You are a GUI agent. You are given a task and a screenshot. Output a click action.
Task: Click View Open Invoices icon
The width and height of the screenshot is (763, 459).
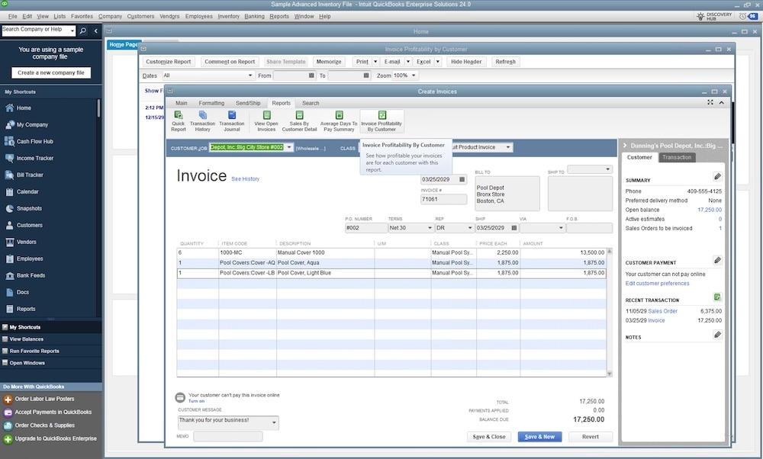click(266, 120)
